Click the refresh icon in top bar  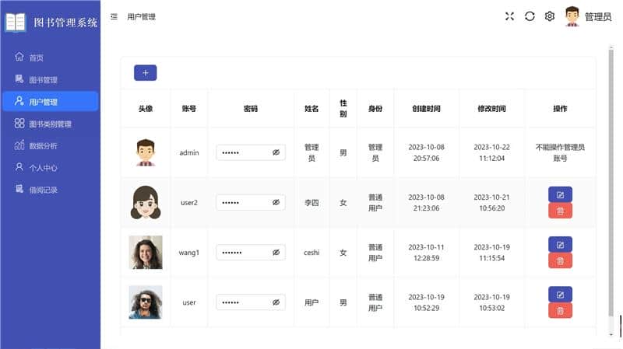coord(530,16)
